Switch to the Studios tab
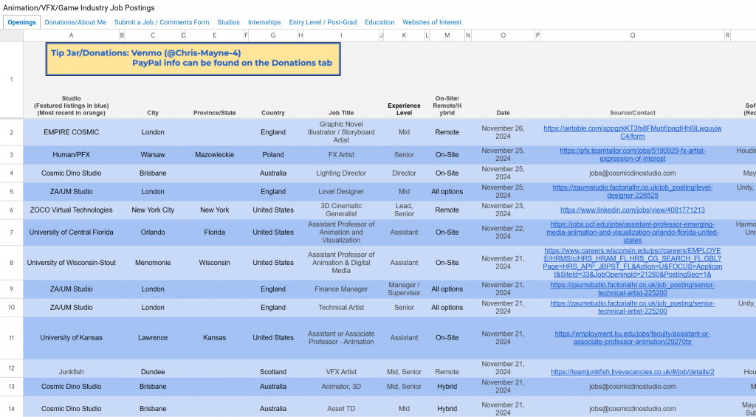The image size is (756, 417). tap(228, 22)
